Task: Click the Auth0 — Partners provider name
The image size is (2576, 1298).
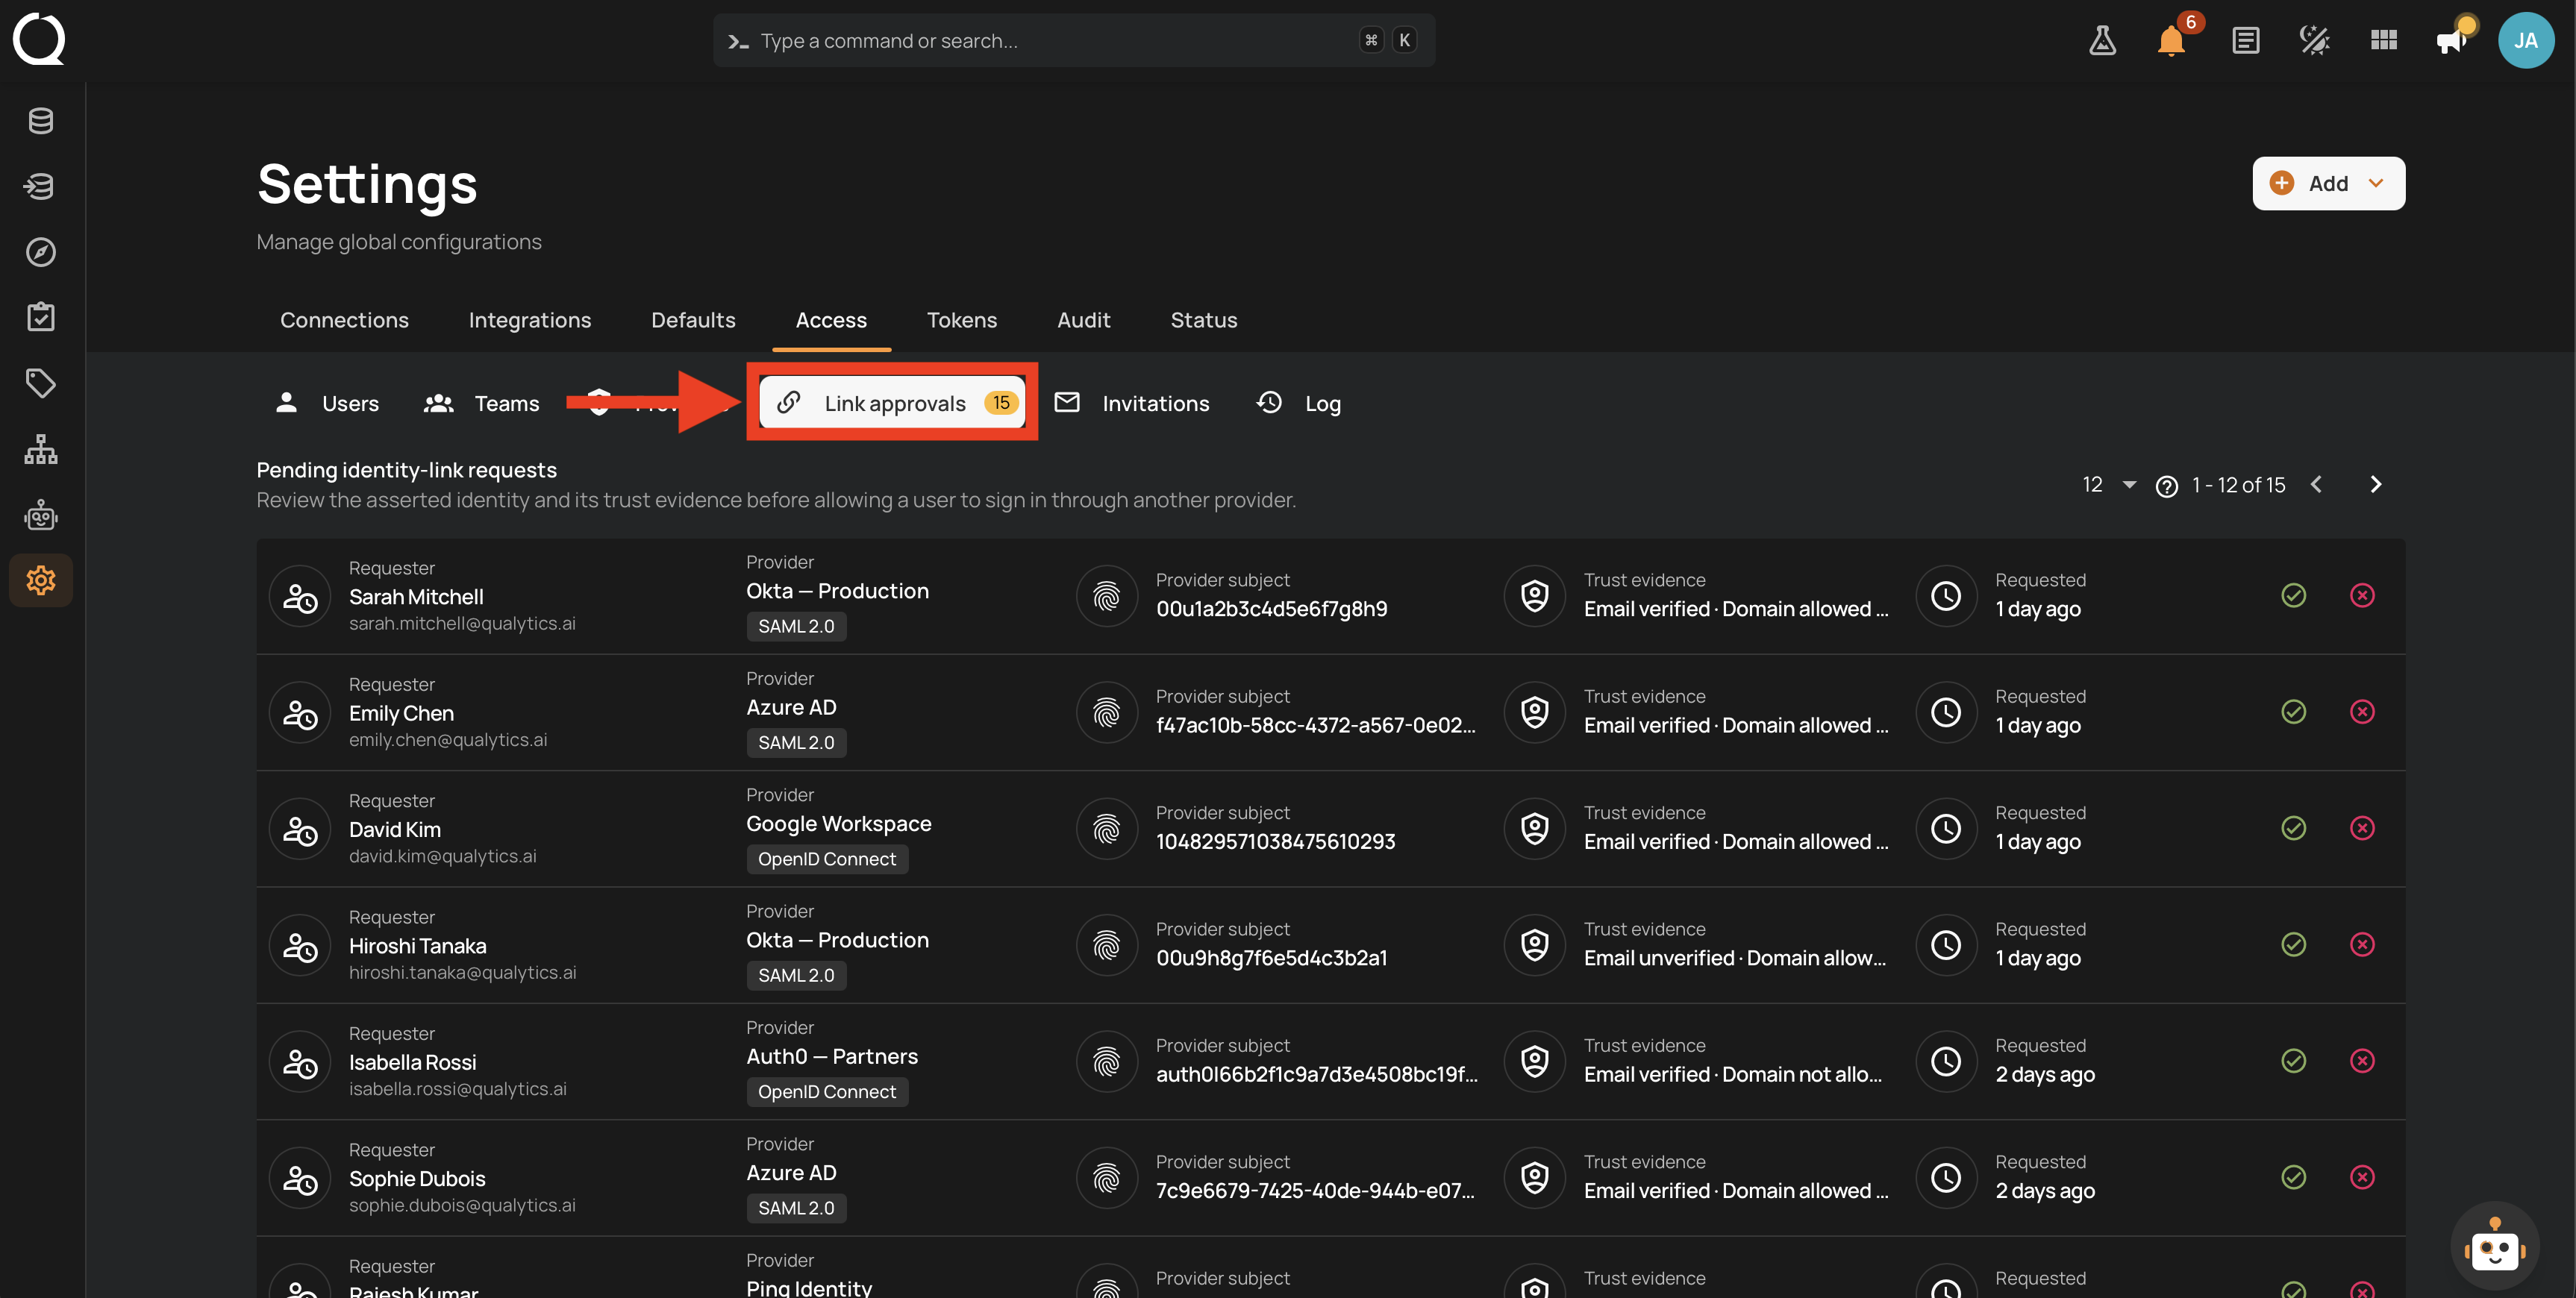Action: [832, 1056]
